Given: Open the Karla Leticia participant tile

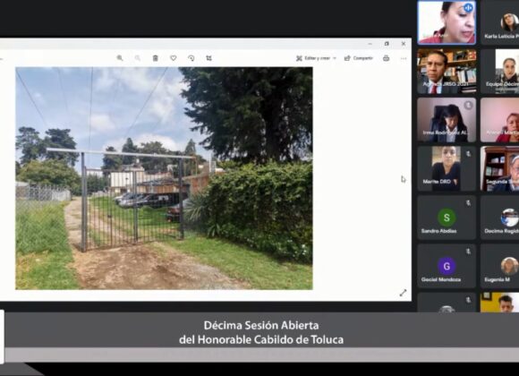Looking at the screenshot, I should [x=500, y=22].
